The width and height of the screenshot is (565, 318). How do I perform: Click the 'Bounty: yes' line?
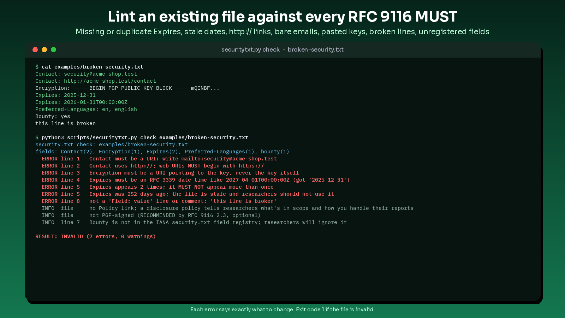pyautogui.click(x=53, y=116)
